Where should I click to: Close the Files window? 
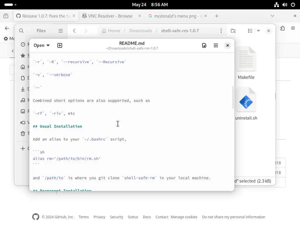269,31
